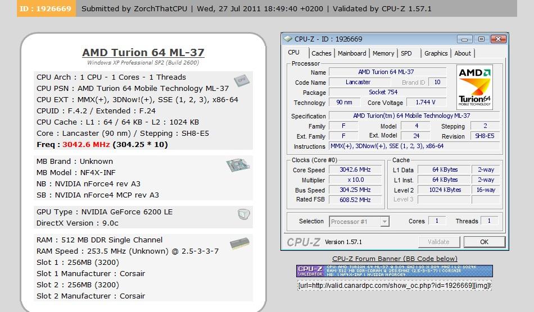534x312 pixels.
Task: Switch to the Caches tab
Action: pos(321,53)
